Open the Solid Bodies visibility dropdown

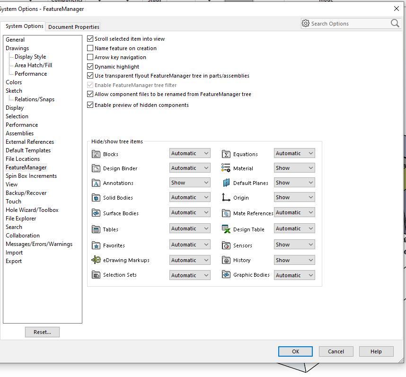(x=190, y=197)
